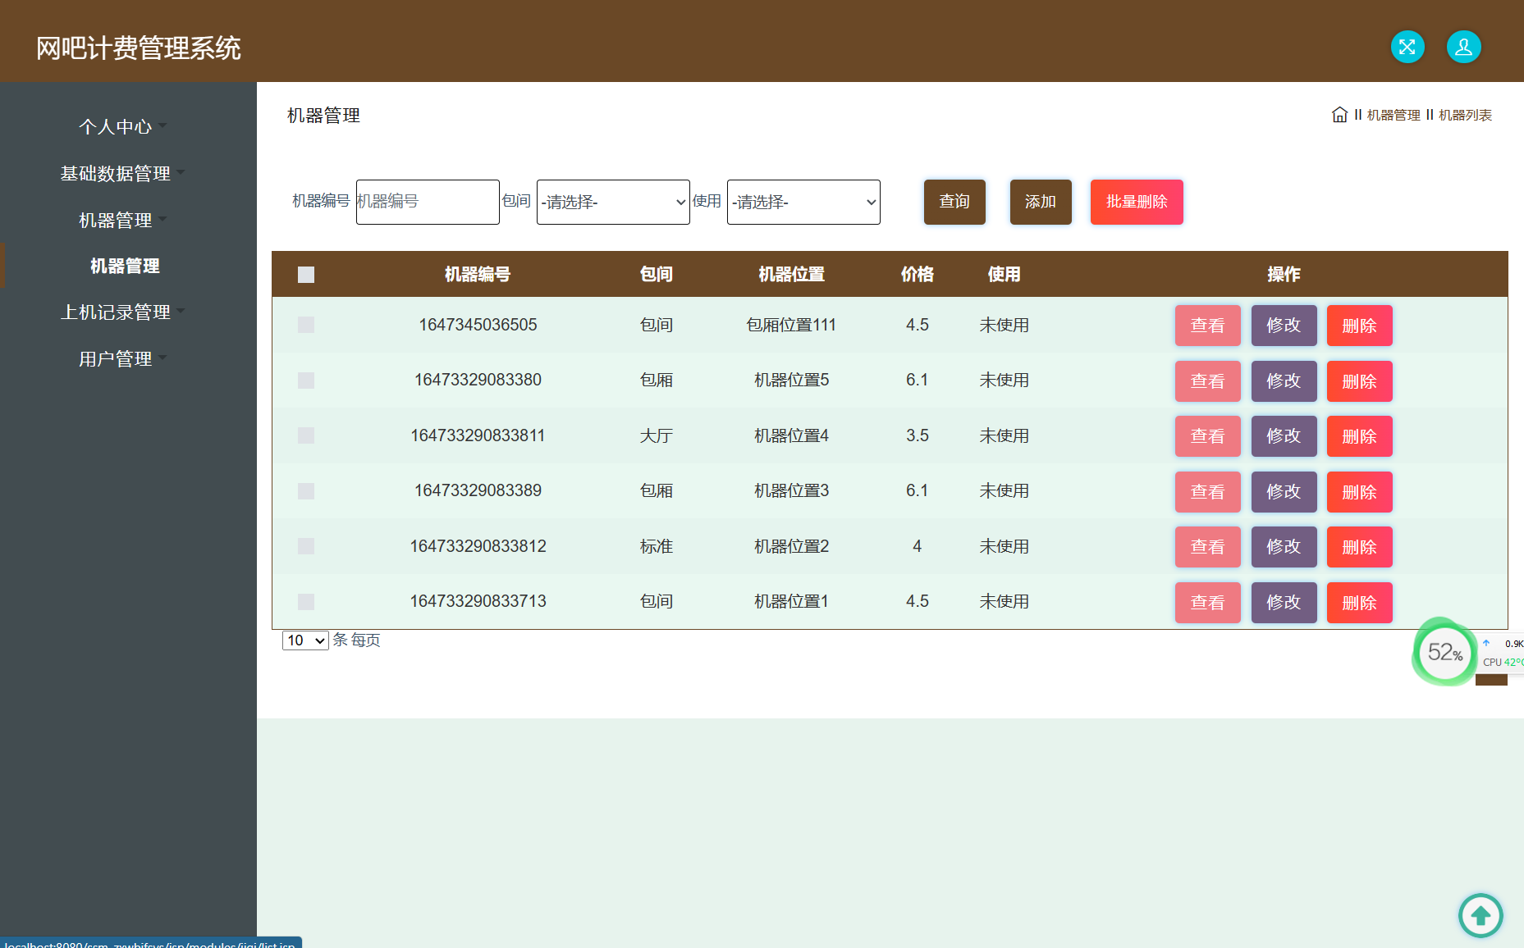Open the 基础数据管理 sidebar menu
This screenshot has height=948, width=1524.
point(116,174)
